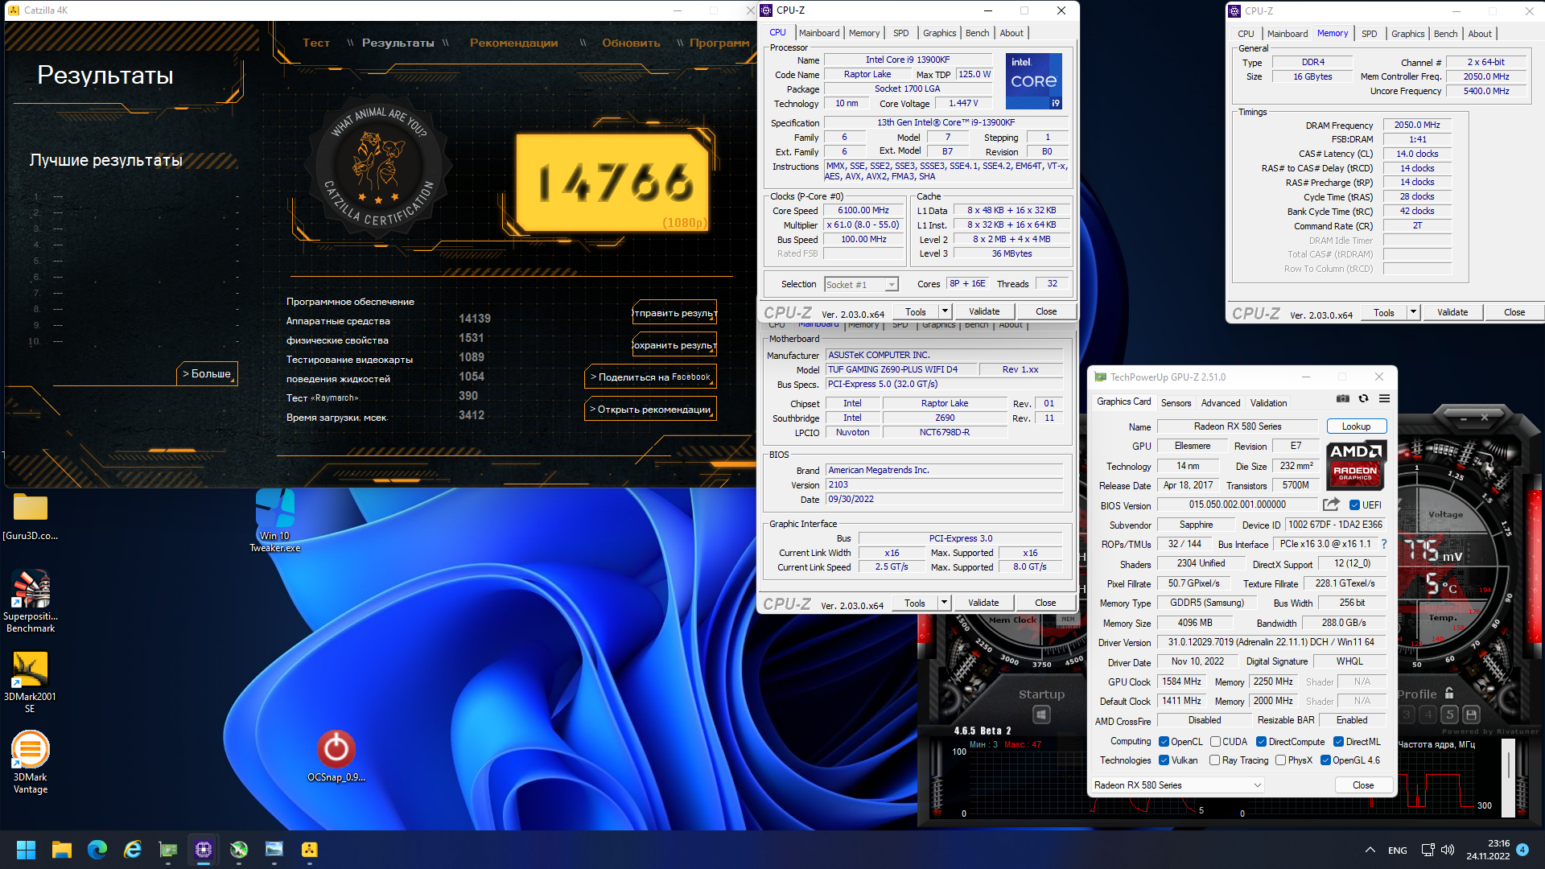The image size is (1545, 869).
Task: Select Afterburner profile slot 5
Action: point(1449,715)
